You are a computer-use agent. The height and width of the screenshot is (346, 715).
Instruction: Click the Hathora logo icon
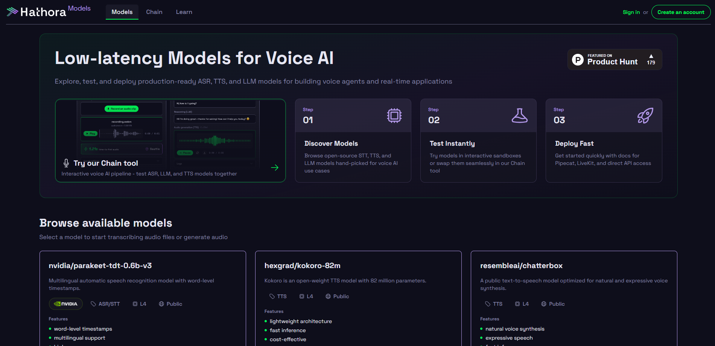click(x=12, y=12)
